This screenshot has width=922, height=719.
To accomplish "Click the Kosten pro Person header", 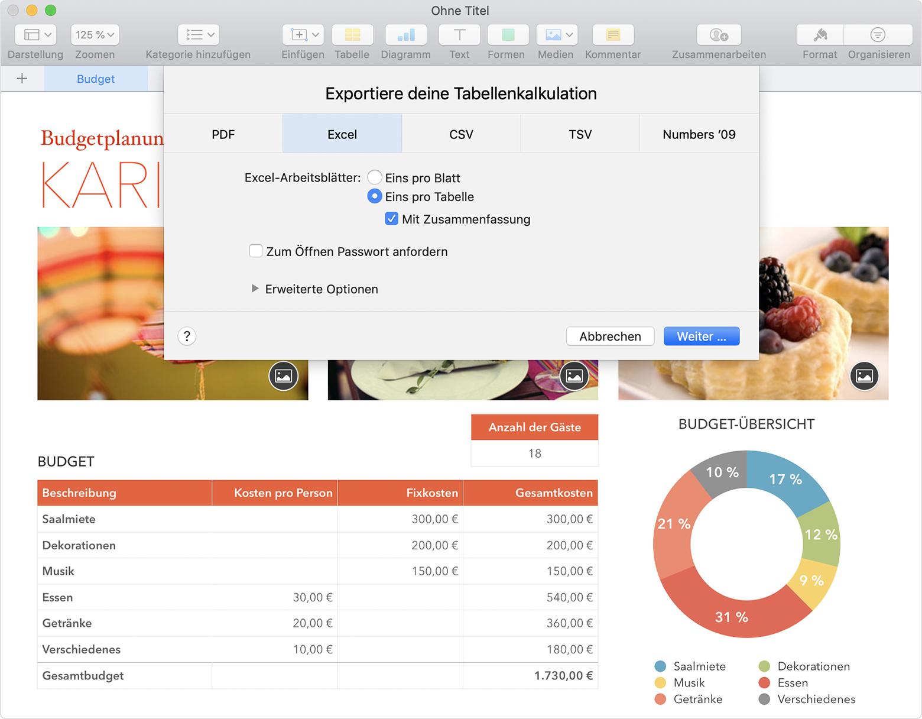I will pos(275,493).
